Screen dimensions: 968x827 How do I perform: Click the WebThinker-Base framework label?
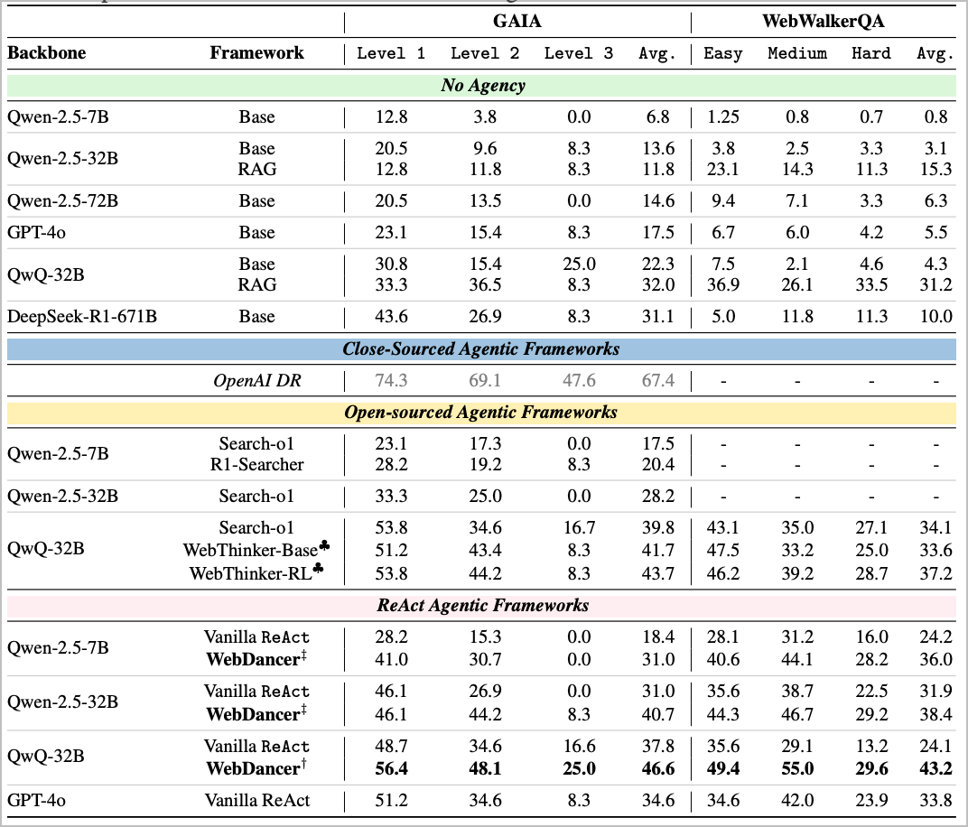(x=256, y=549)
